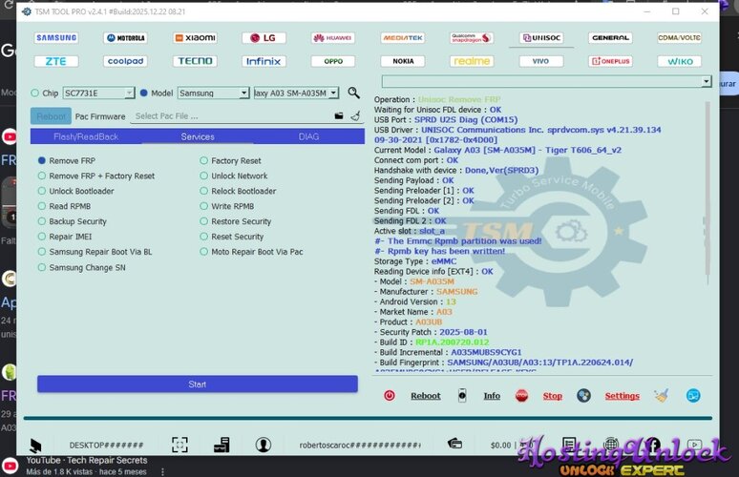The width and height of the screenshot is (739, 477).
Task: Choose the Tecno brand logo
Action: pos(195,61)
